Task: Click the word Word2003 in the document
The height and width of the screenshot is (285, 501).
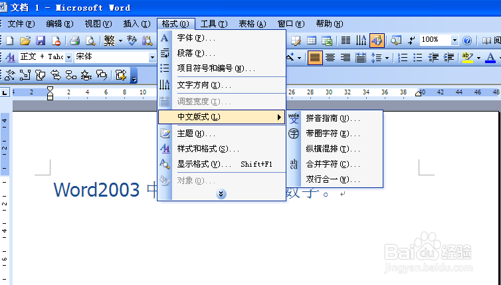Action: (96, 190)
